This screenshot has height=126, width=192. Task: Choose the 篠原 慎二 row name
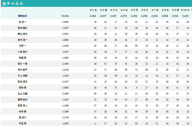click(22, 106)
